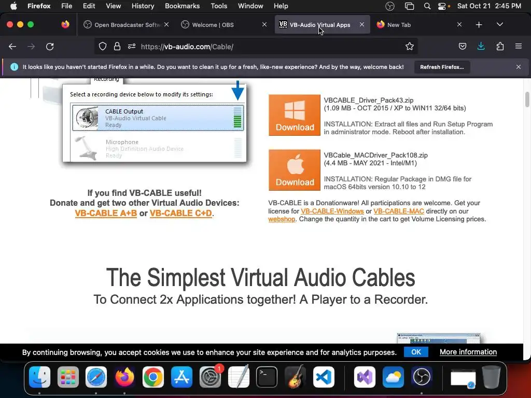
Task: Open GarageBand from the Dock
Action: (x=295, y=377)
